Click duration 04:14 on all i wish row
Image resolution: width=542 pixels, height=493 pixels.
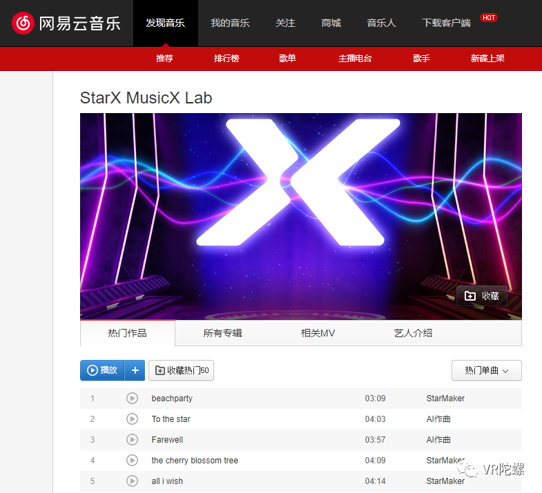375,481
